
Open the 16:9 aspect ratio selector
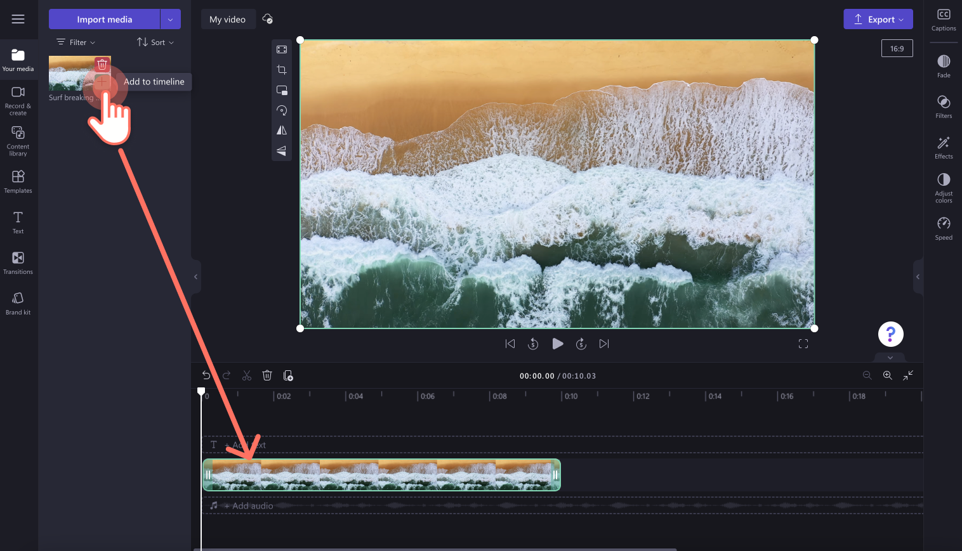897,48
